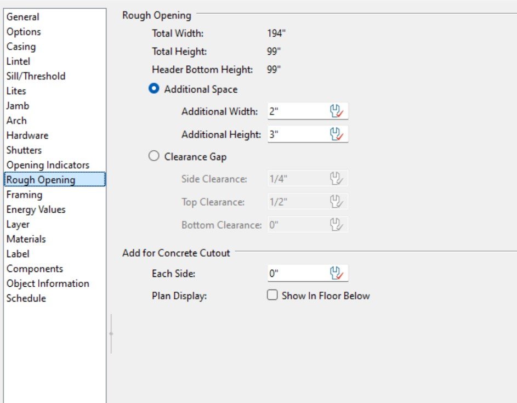
Task: Open the Materials panel
Action: tap(26, 239)
